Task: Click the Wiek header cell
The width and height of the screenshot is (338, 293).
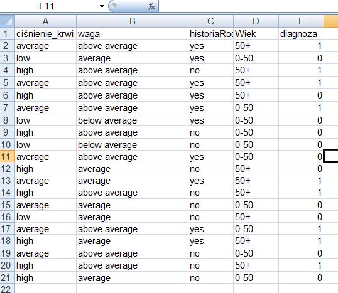Action: click(256, 34)
